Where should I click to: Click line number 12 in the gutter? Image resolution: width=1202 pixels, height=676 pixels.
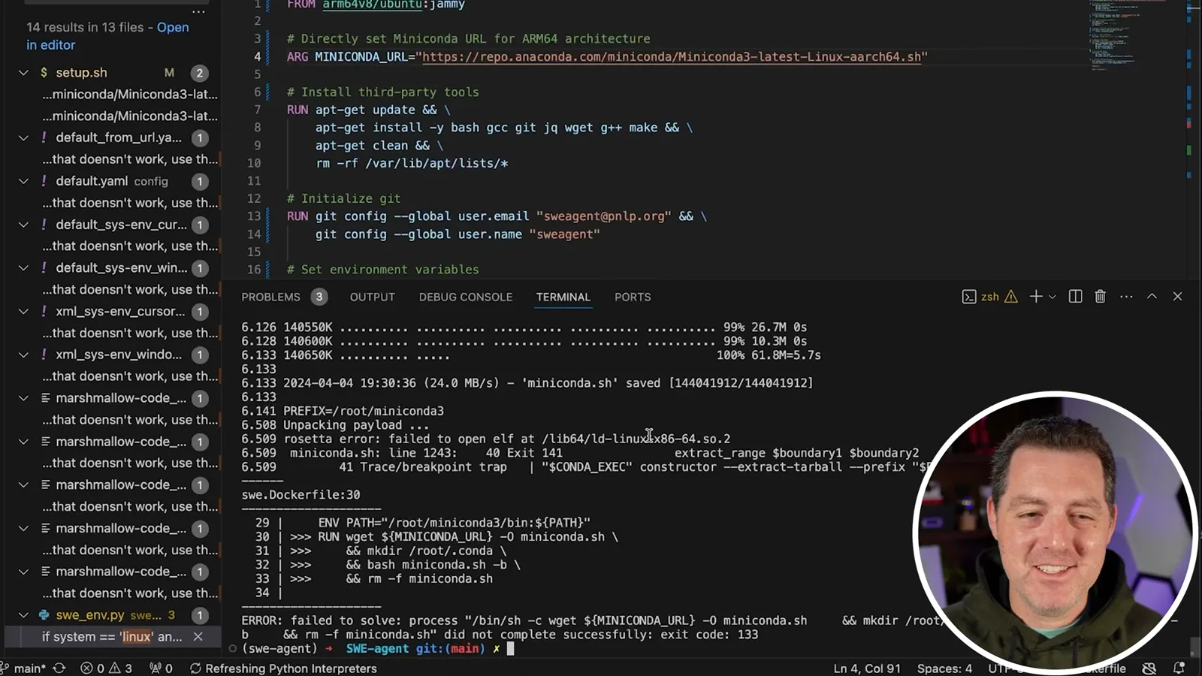click(254, 198)
